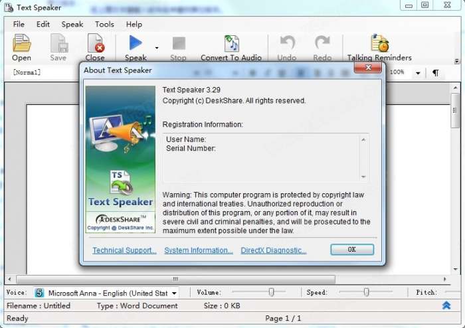
Task: Click the Undo arrow icon
Action: [x=287, y=42]
